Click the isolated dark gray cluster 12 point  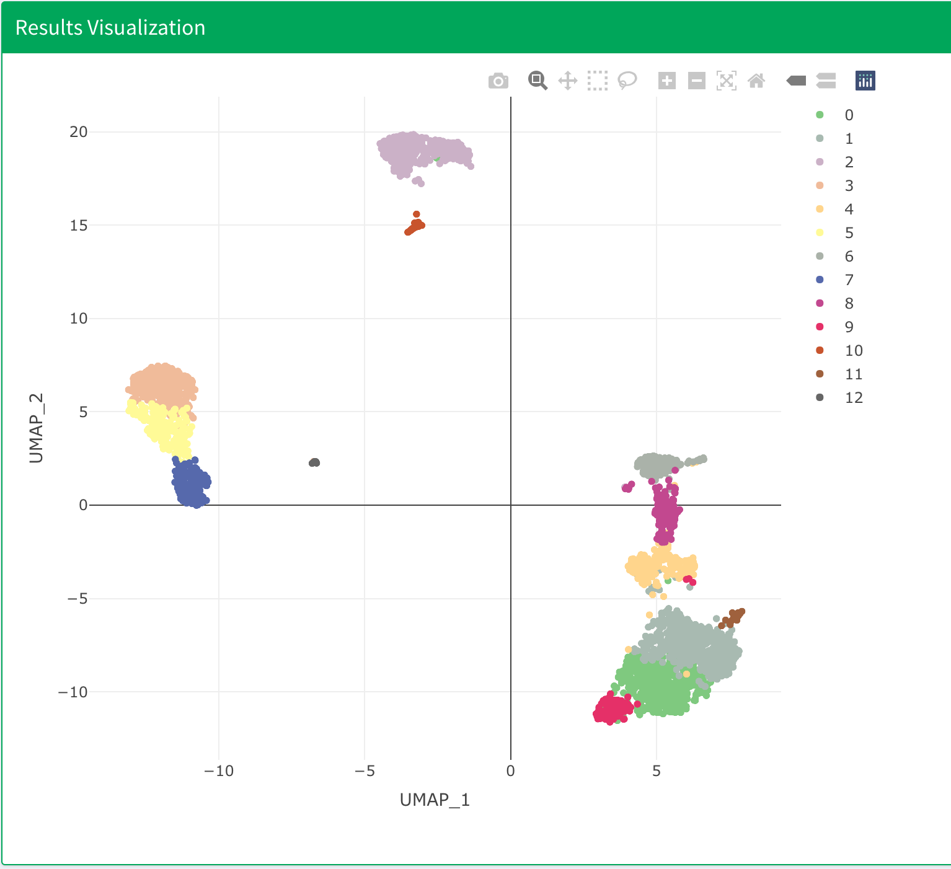point(314,462)
